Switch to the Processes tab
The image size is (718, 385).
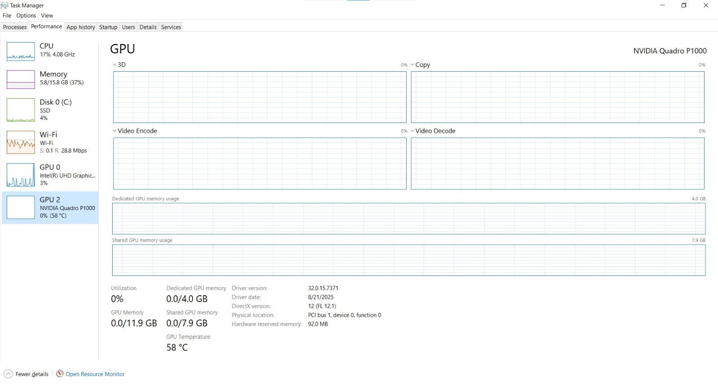click(x=15, y=27)
